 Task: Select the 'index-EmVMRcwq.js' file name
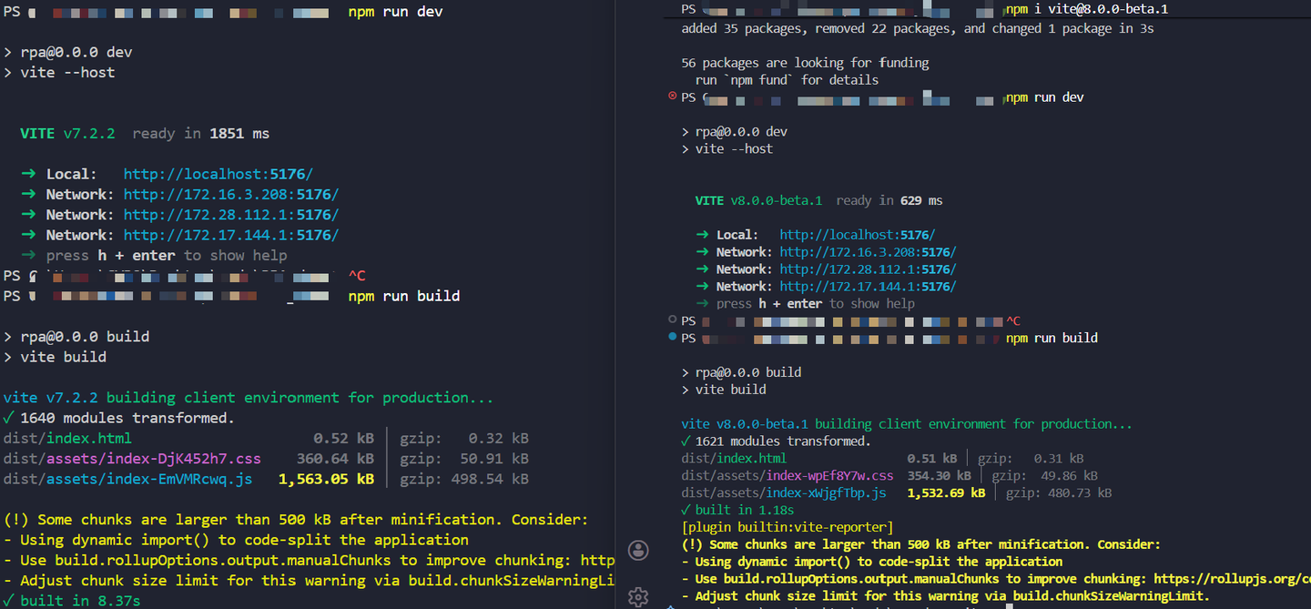tap(179, 479)
